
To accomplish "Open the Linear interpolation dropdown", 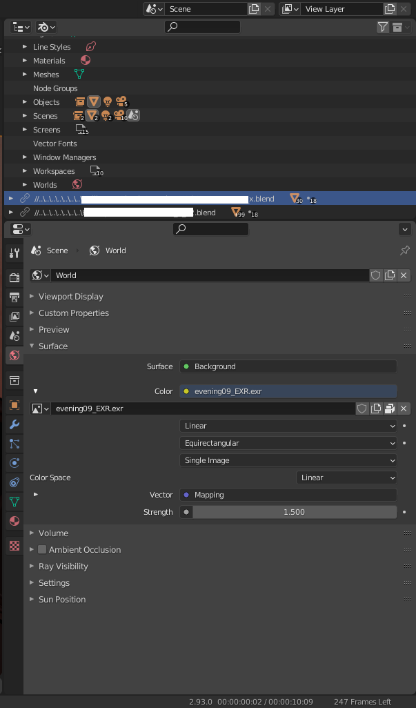I will 288,426.
